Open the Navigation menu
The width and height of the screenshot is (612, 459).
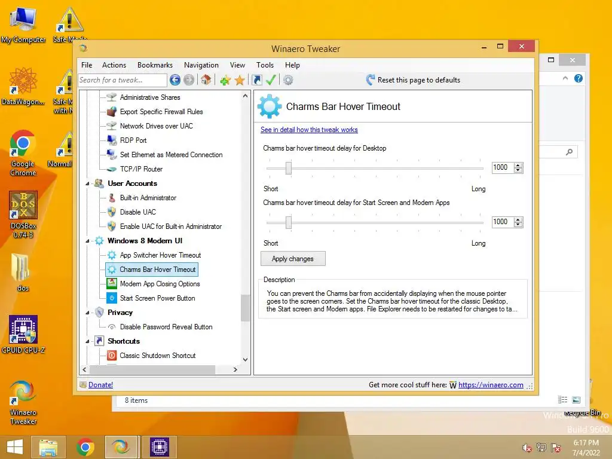201,65
